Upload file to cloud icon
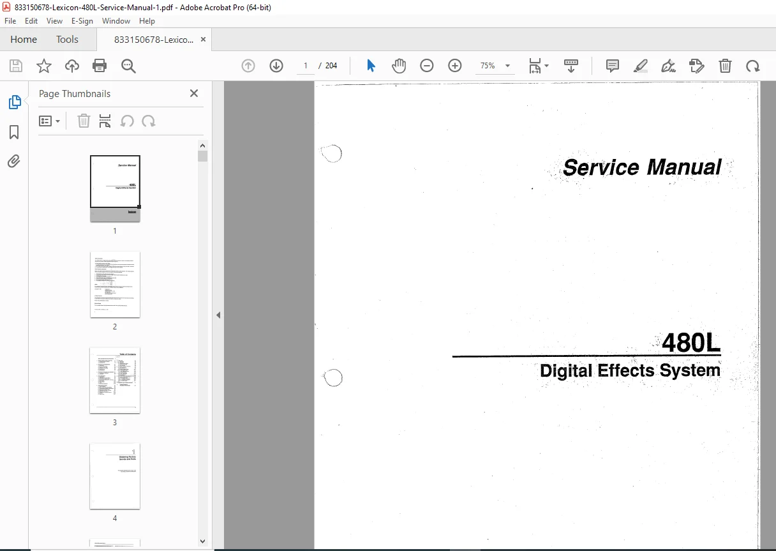Screen dimensions: 776x551 pyautogui.click(x=72, y=66)
